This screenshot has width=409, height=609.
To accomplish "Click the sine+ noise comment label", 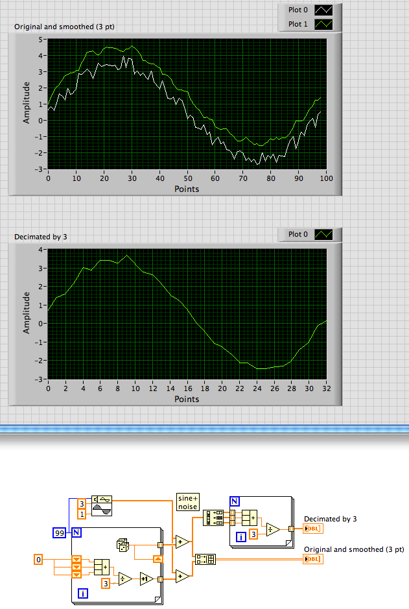I will pyautogui.click(x=188, y=502).
